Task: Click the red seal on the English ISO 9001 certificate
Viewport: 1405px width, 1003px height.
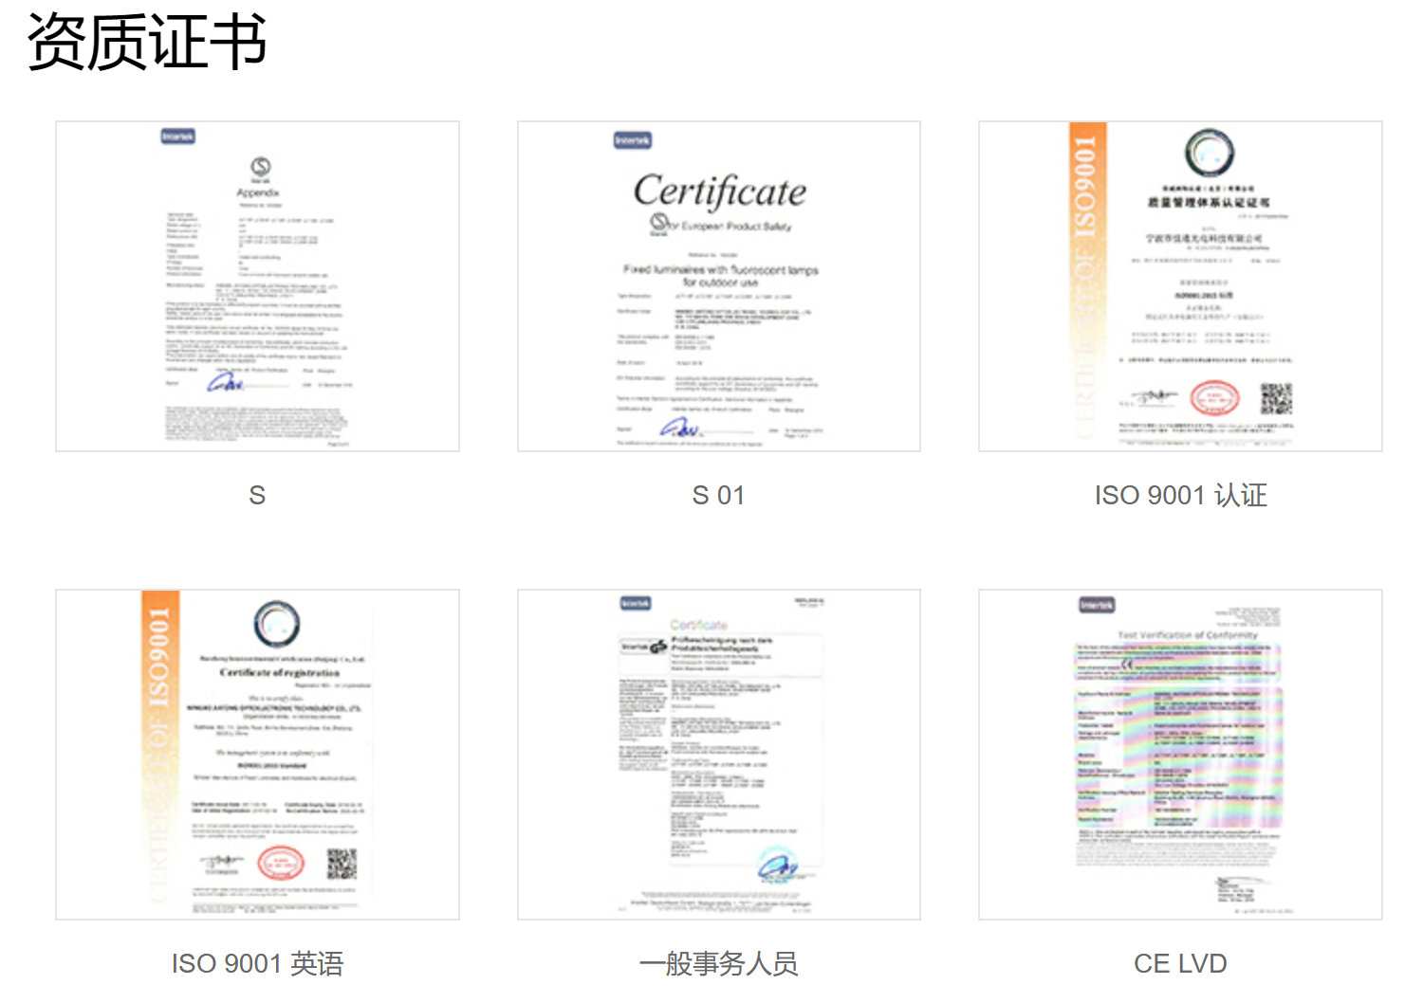Action: (281, 864)
